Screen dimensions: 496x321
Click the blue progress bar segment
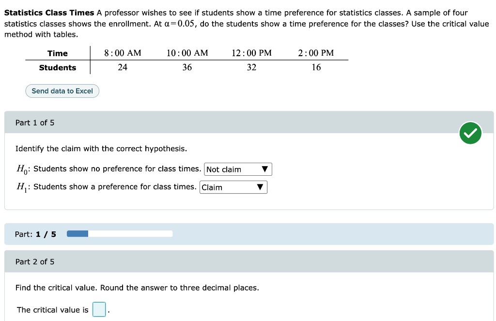click(x=77, y=233)
